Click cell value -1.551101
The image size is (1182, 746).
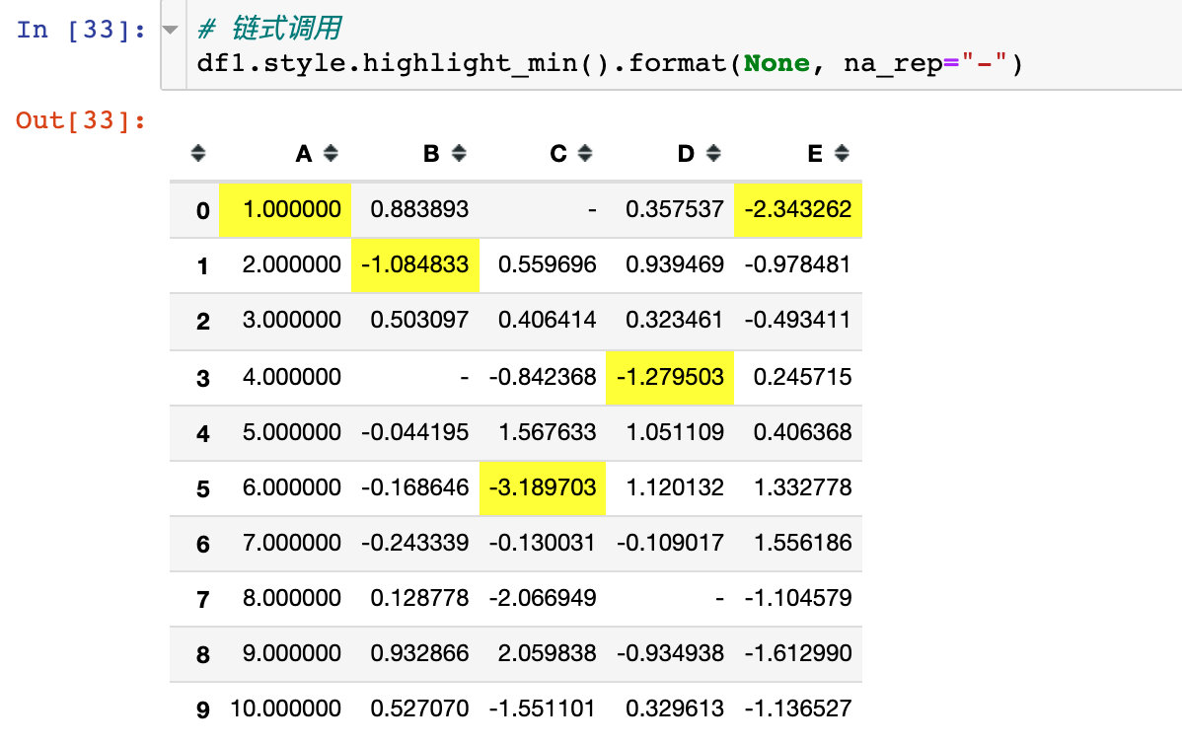click(x=543, y=709)
